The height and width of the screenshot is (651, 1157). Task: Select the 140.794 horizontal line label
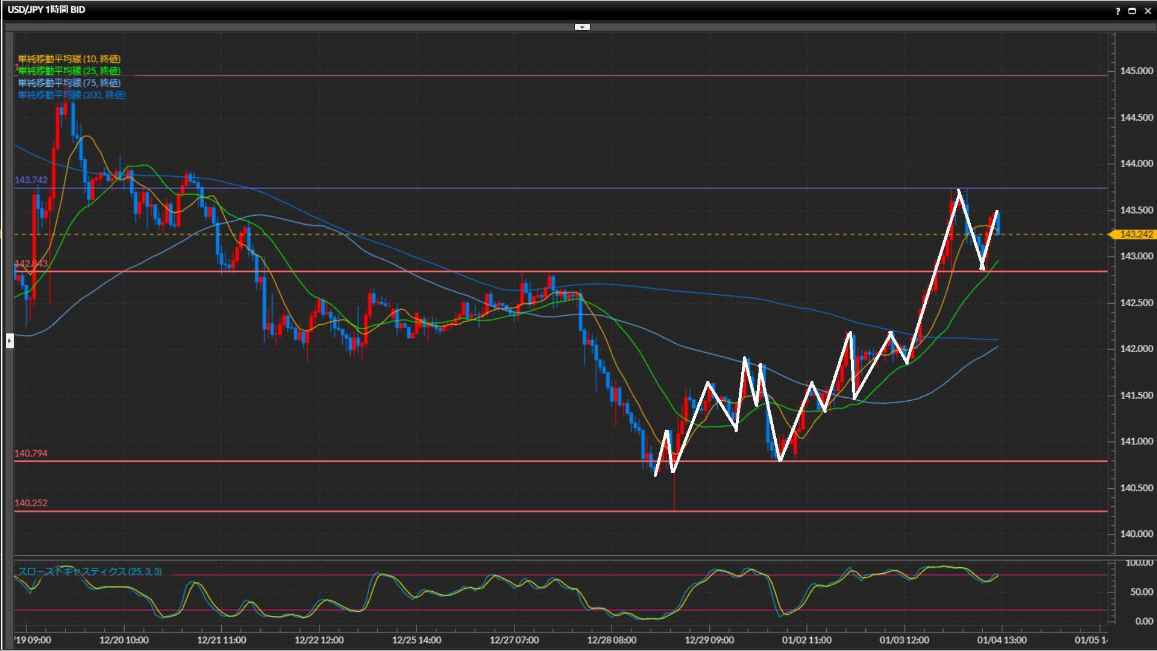pos(31,453)
